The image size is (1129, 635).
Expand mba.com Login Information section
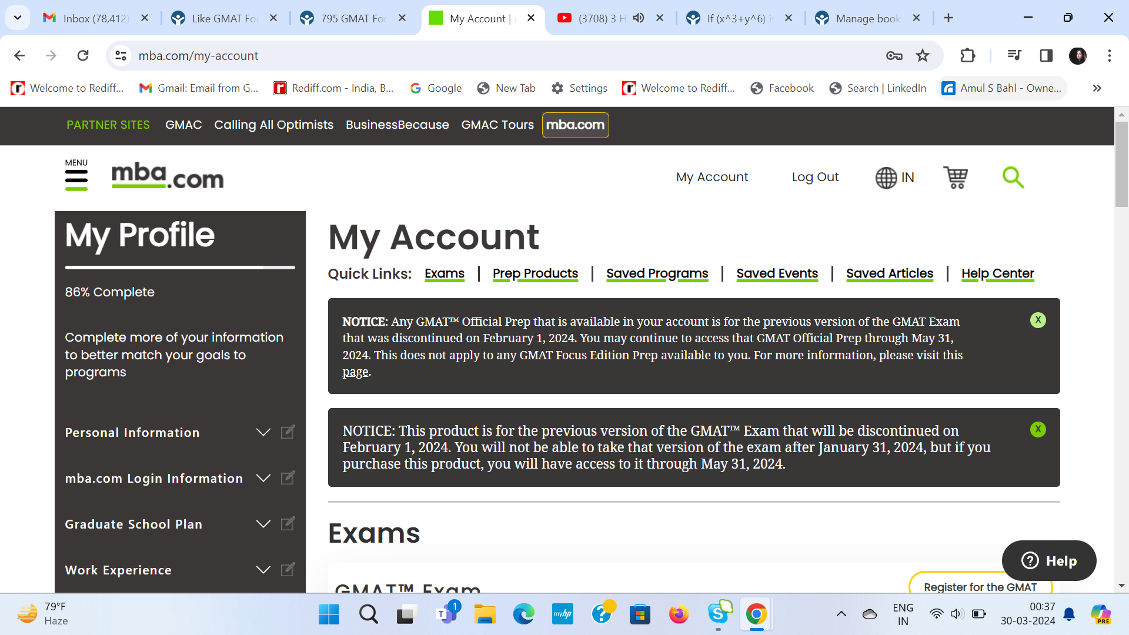(263, 478)
